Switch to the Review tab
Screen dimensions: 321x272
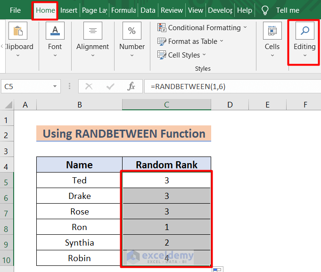click(x=172, y=10)
